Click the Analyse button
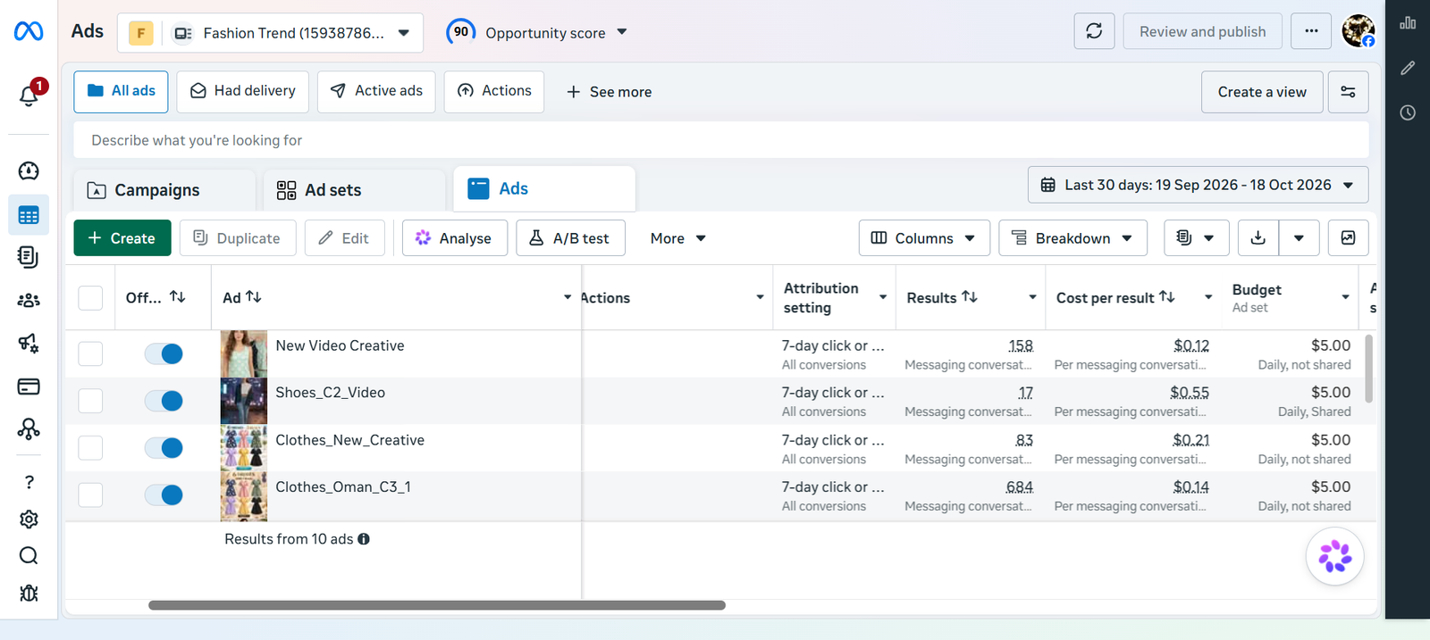The image size is (1430, 640). [455, 238]
